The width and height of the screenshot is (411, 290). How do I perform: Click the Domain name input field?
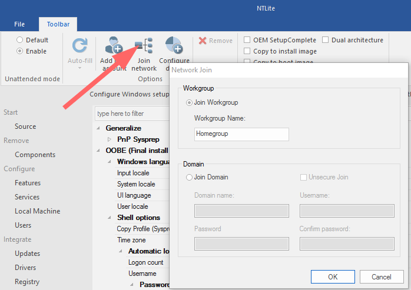click(x=241, y=211)
